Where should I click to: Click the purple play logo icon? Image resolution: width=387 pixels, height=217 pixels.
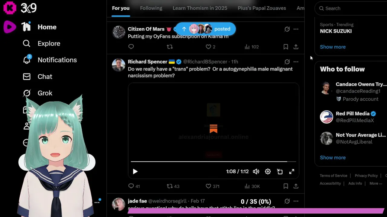click(x=10, y=27)
